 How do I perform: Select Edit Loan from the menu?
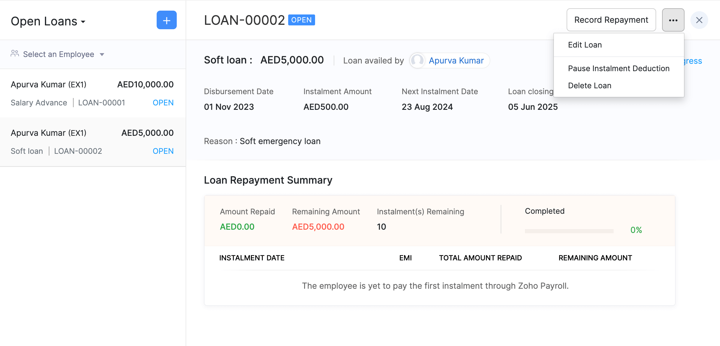pos(585,45)
